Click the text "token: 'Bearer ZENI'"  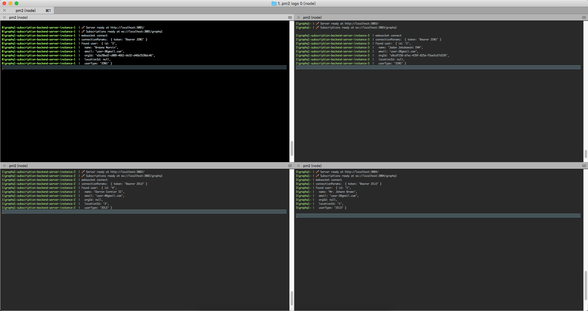coord(423,40)
